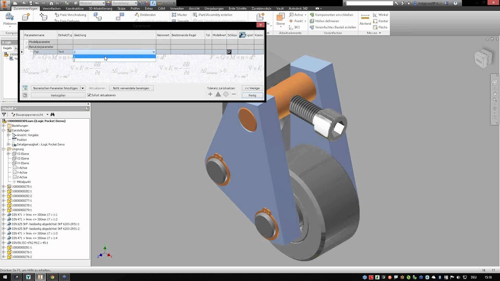The height and width of the screenshot is (281, 500).
Task: Click the fx parameters icon in quick access toolbar
Action: [153, 3]
